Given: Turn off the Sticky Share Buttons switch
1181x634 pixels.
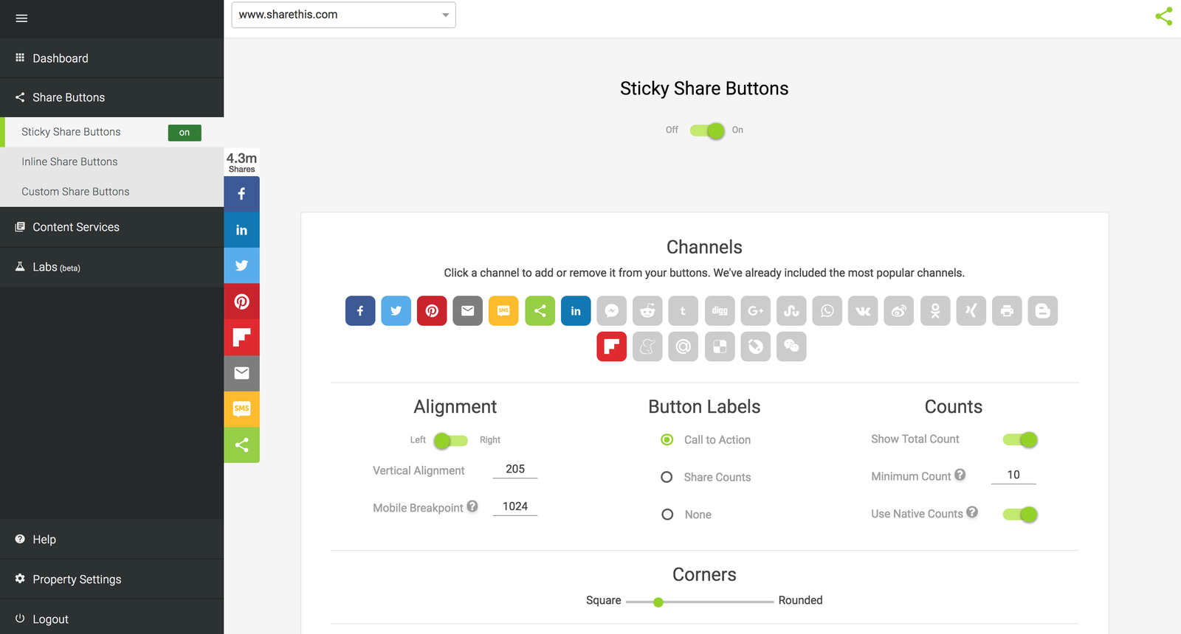Looking at the screenshot, I should [x=707, y=130].
